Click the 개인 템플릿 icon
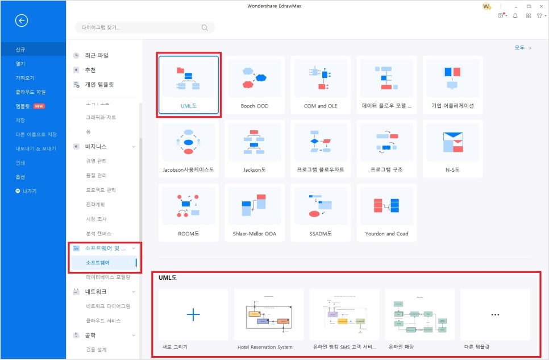The image size is (549, 360). pyautogui.click(x=76, y=85)
